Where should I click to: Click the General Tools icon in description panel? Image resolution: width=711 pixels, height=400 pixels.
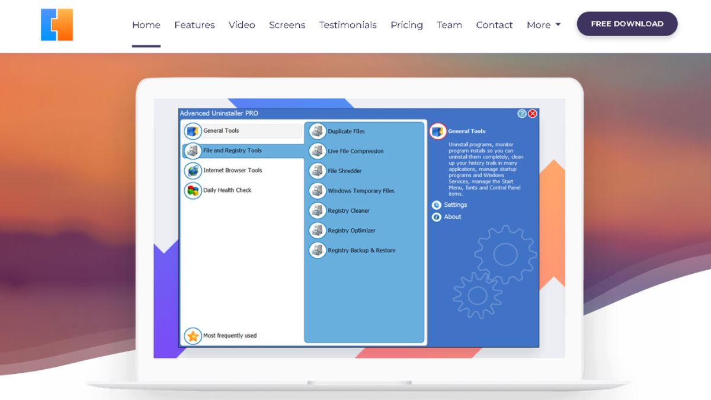tap(438, 131)
